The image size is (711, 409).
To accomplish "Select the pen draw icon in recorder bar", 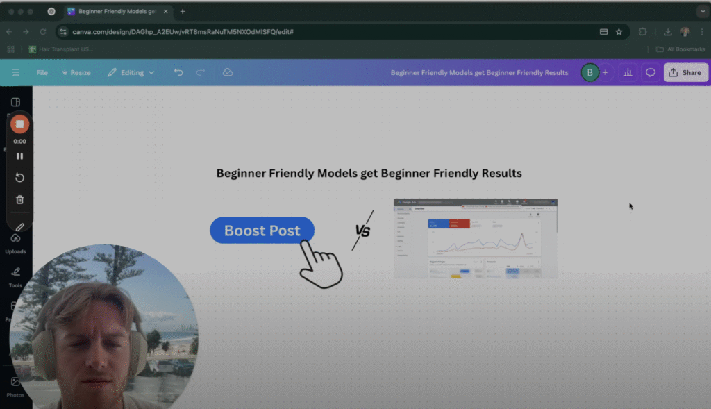I will 19,226.
